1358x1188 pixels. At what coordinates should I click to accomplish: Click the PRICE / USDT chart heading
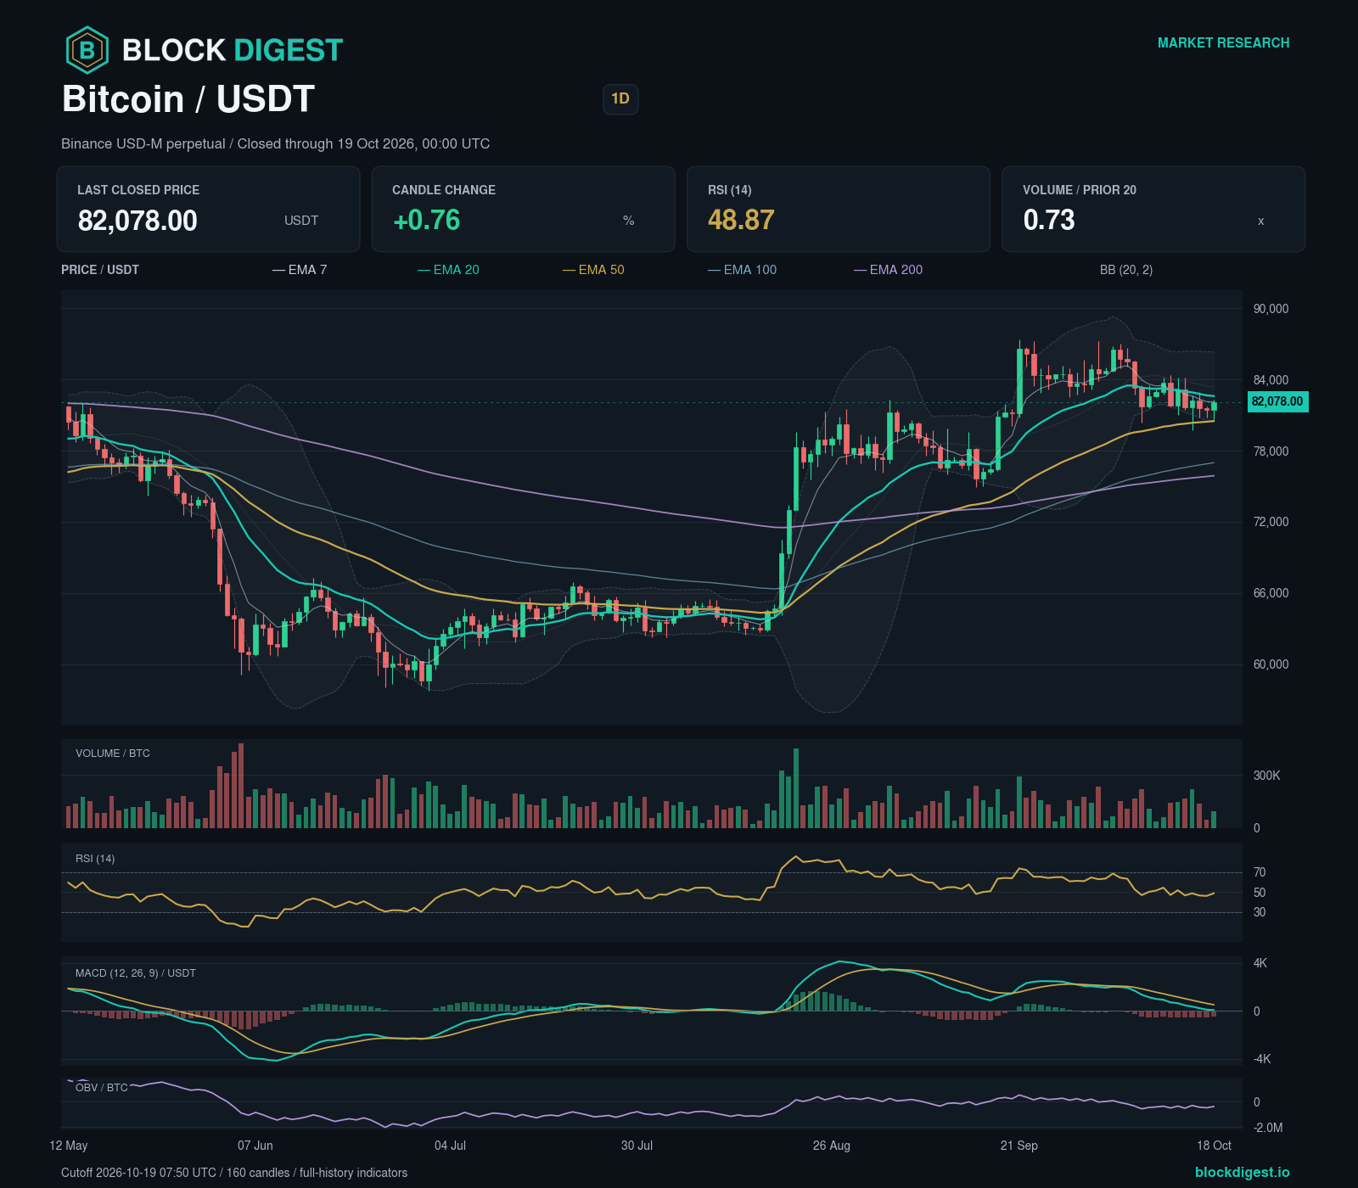(x=100, y=270)
